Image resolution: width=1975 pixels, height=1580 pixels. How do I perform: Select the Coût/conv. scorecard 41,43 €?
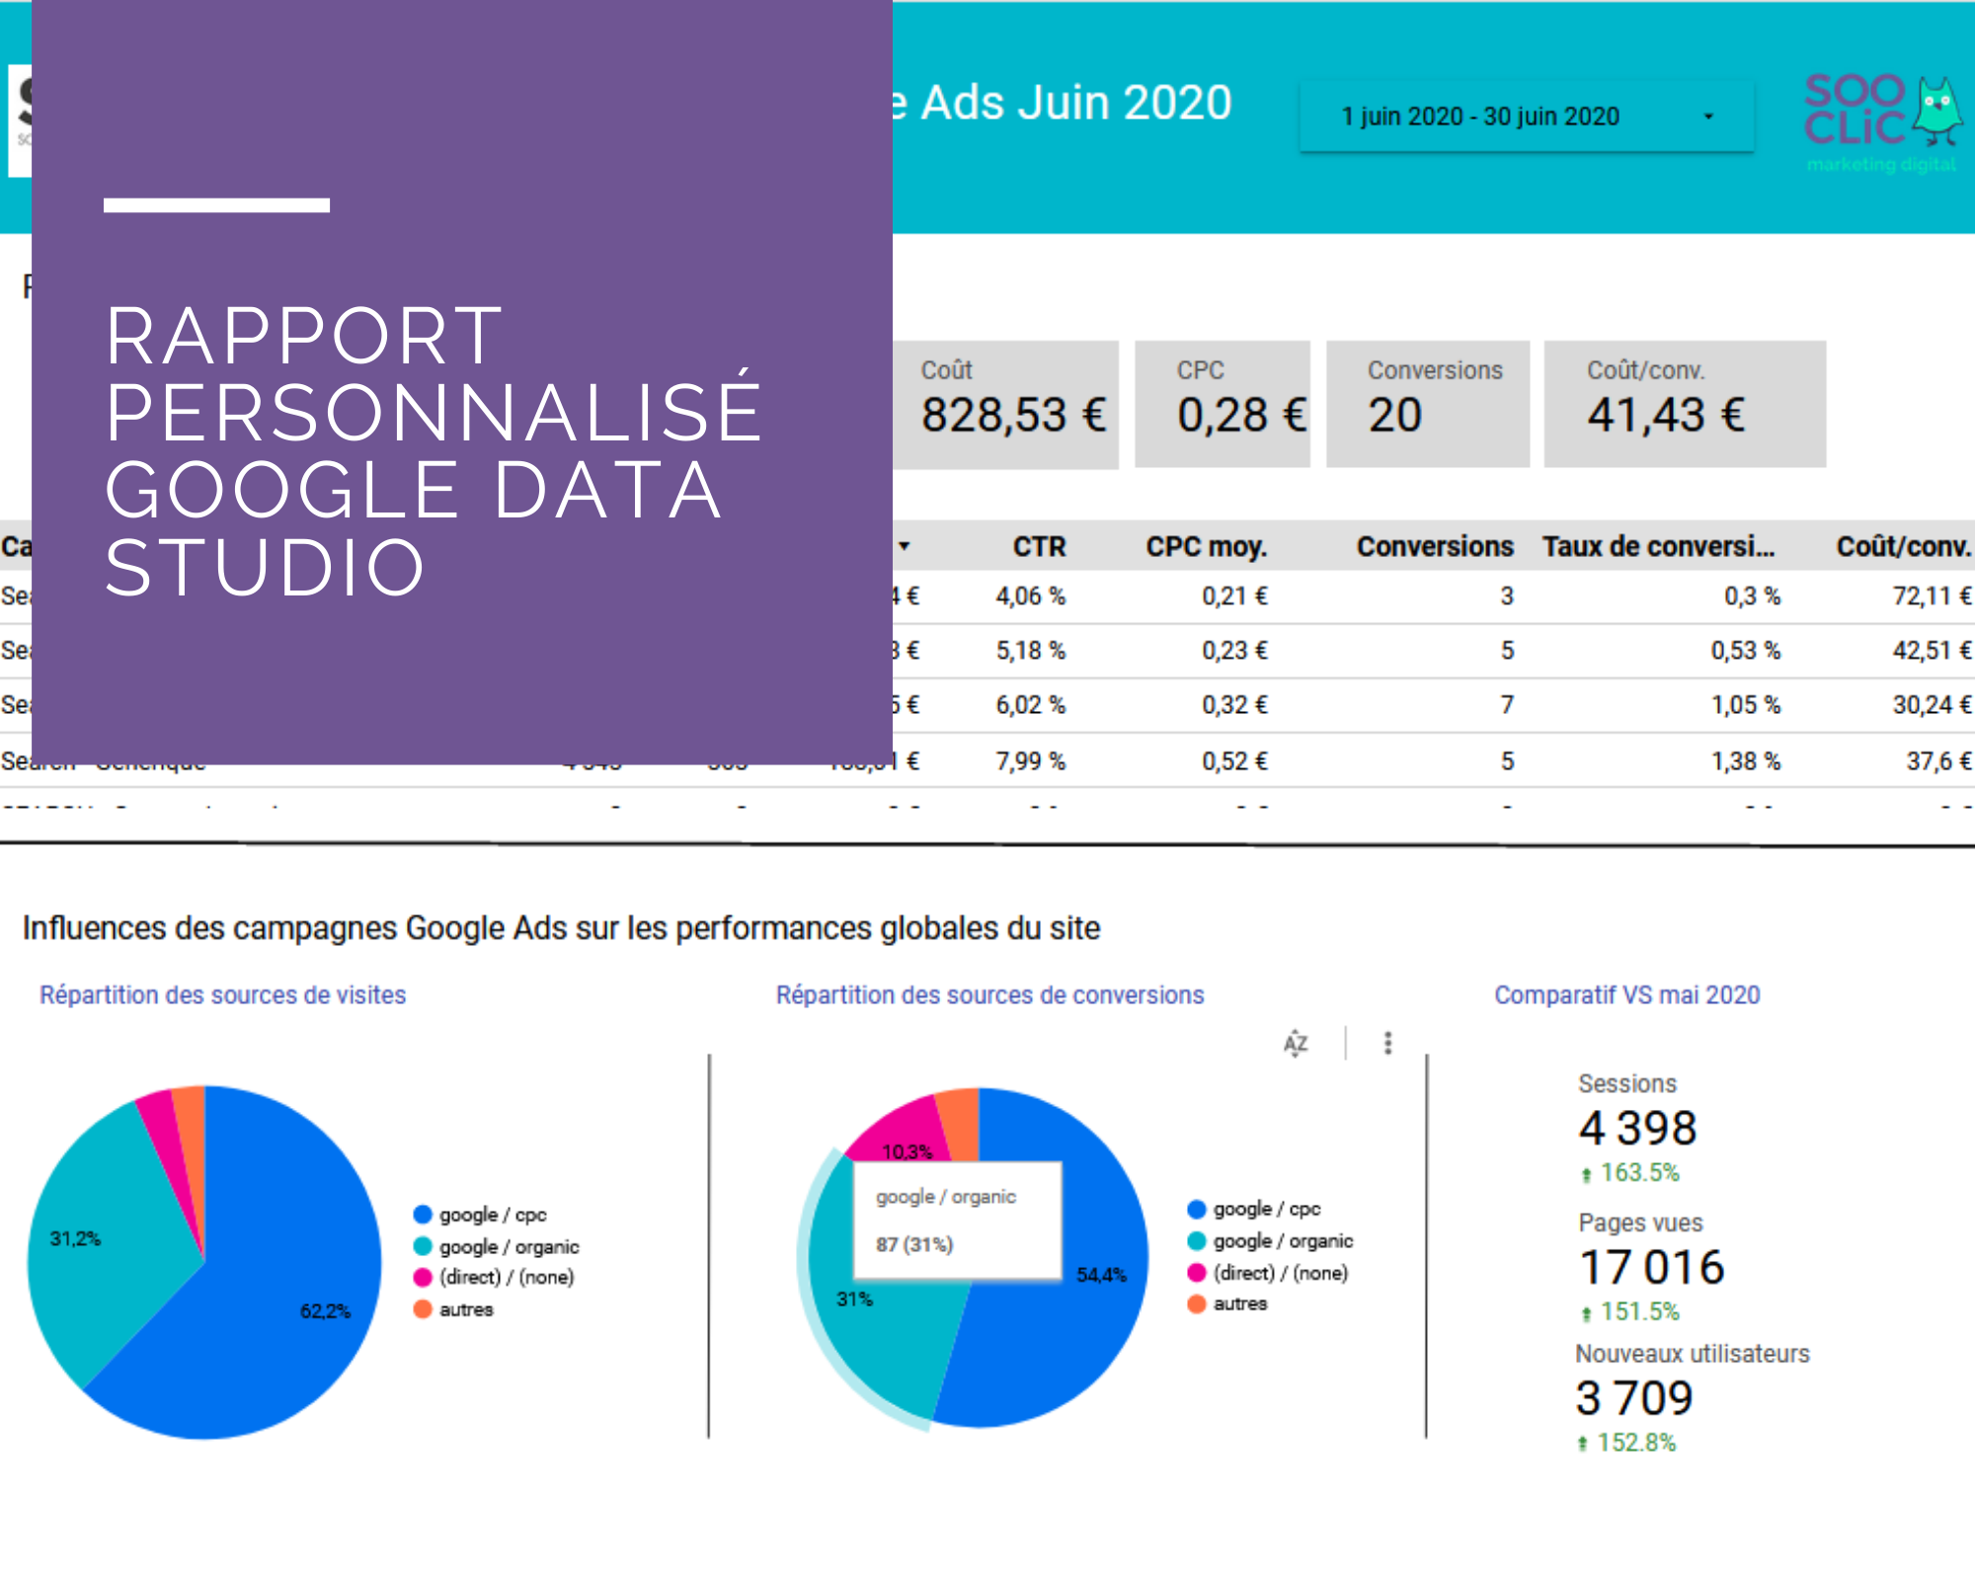pos(1685,404)
